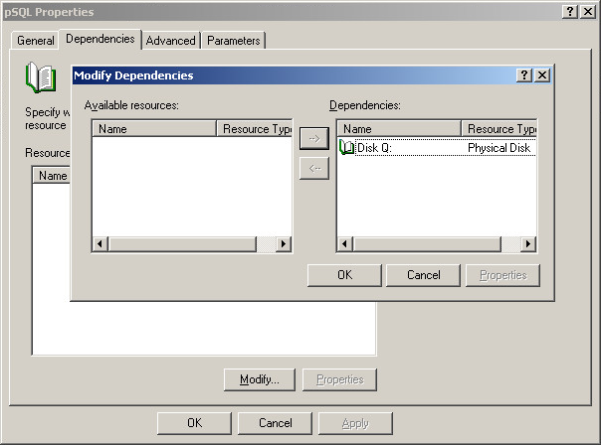Click Properties button in pSQL Properties window

coord(339,379)
